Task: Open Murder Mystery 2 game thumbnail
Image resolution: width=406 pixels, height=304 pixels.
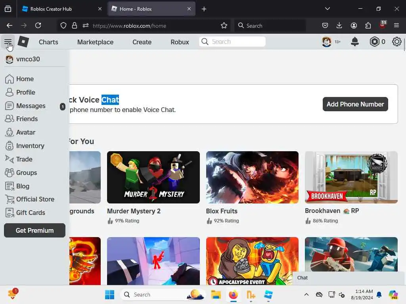Action: (153, 177)
